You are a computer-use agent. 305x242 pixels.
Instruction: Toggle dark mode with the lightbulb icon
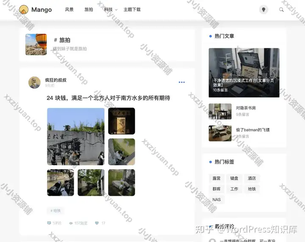tap(263, 9)
